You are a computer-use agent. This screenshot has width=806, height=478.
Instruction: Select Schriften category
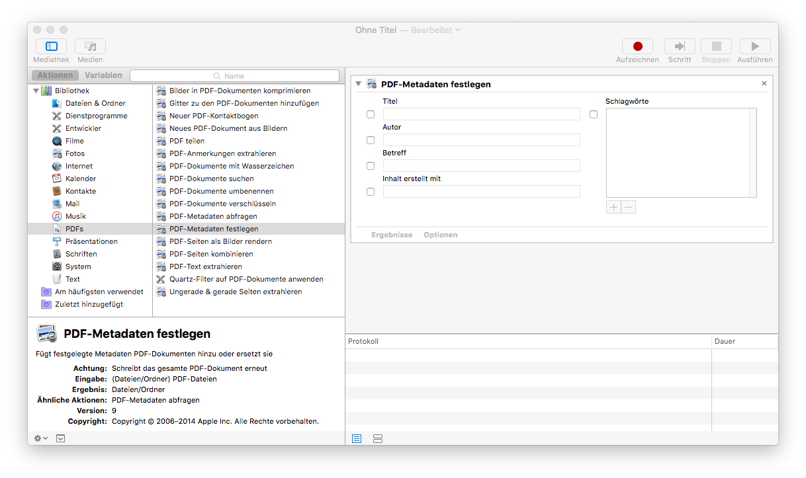tap(81, 254)
